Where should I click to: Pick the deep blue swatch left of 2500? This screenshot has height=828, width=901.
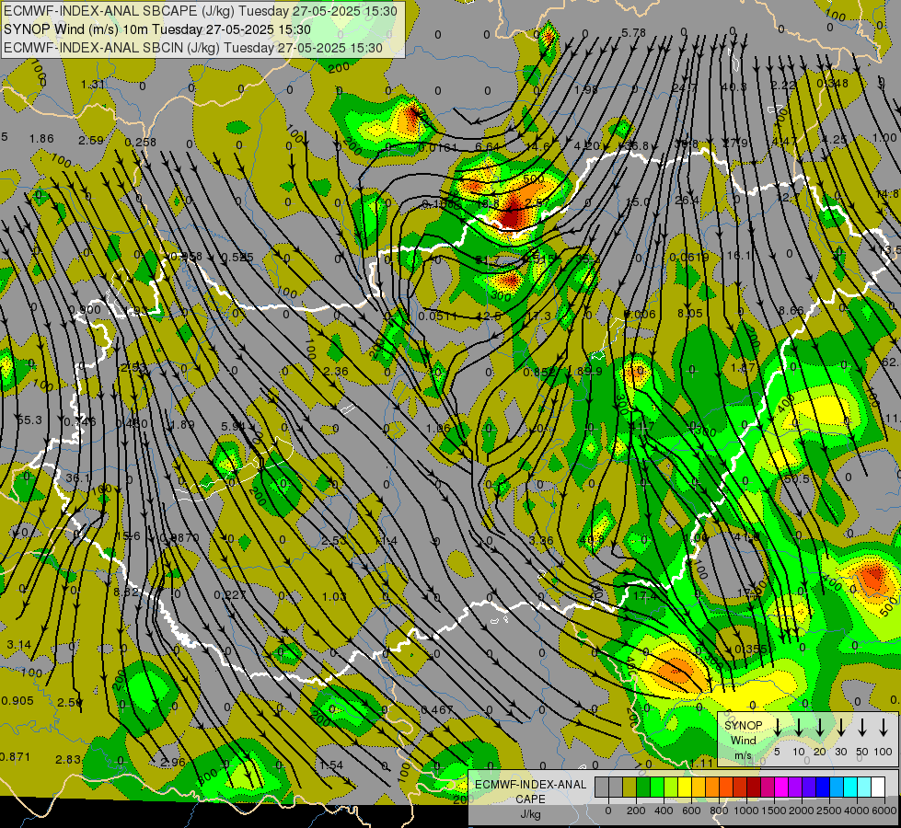click(822, 788)
